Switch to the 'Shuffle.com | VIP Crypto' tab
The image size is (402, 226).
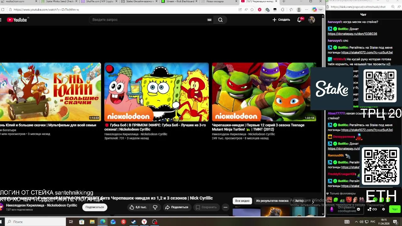[x=99, y=2]
